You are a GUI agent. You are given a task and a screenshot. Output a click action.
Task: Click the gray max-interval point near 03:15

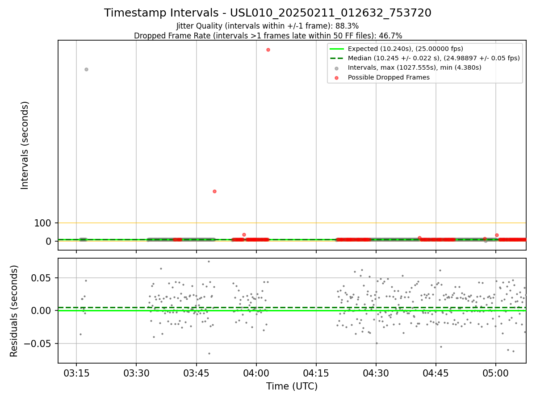(x=86, y=69)
